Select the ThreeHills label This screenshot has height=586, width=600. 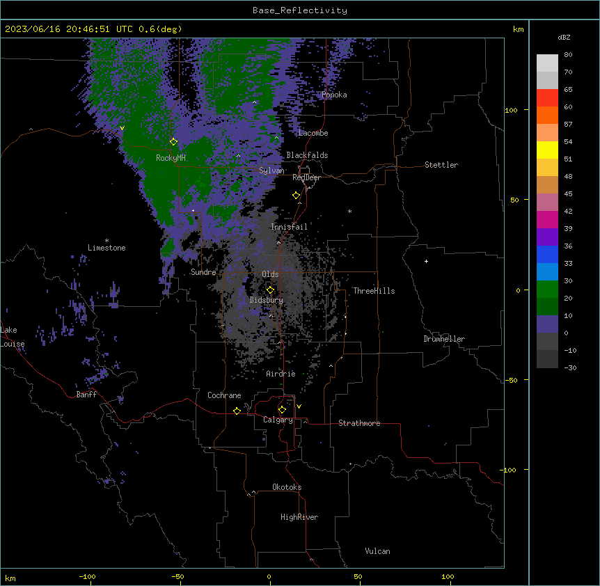click(374, 291)
